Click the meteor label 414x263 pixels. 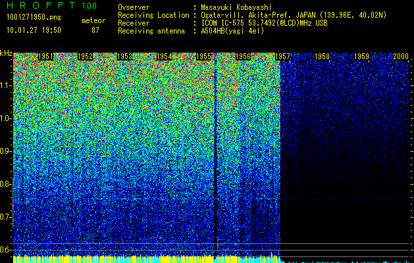click(x=93, y=20)
